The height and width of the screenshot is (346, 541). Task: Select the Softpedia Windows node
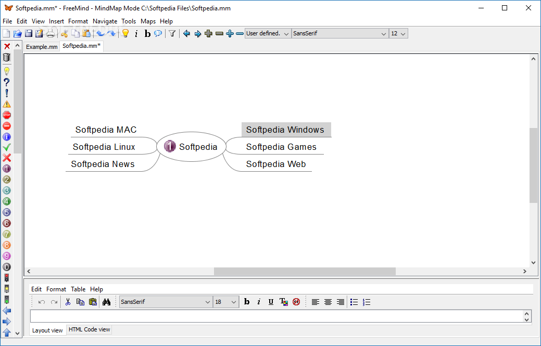286,130
